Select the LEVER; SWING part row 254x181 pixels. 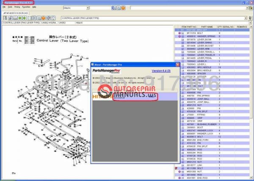coord(212,43)
